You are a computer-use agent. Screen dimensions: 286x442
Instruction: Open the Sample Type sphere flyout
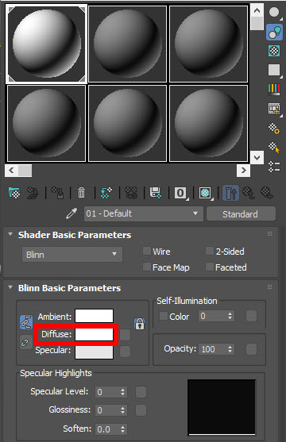tap(274, 13)
